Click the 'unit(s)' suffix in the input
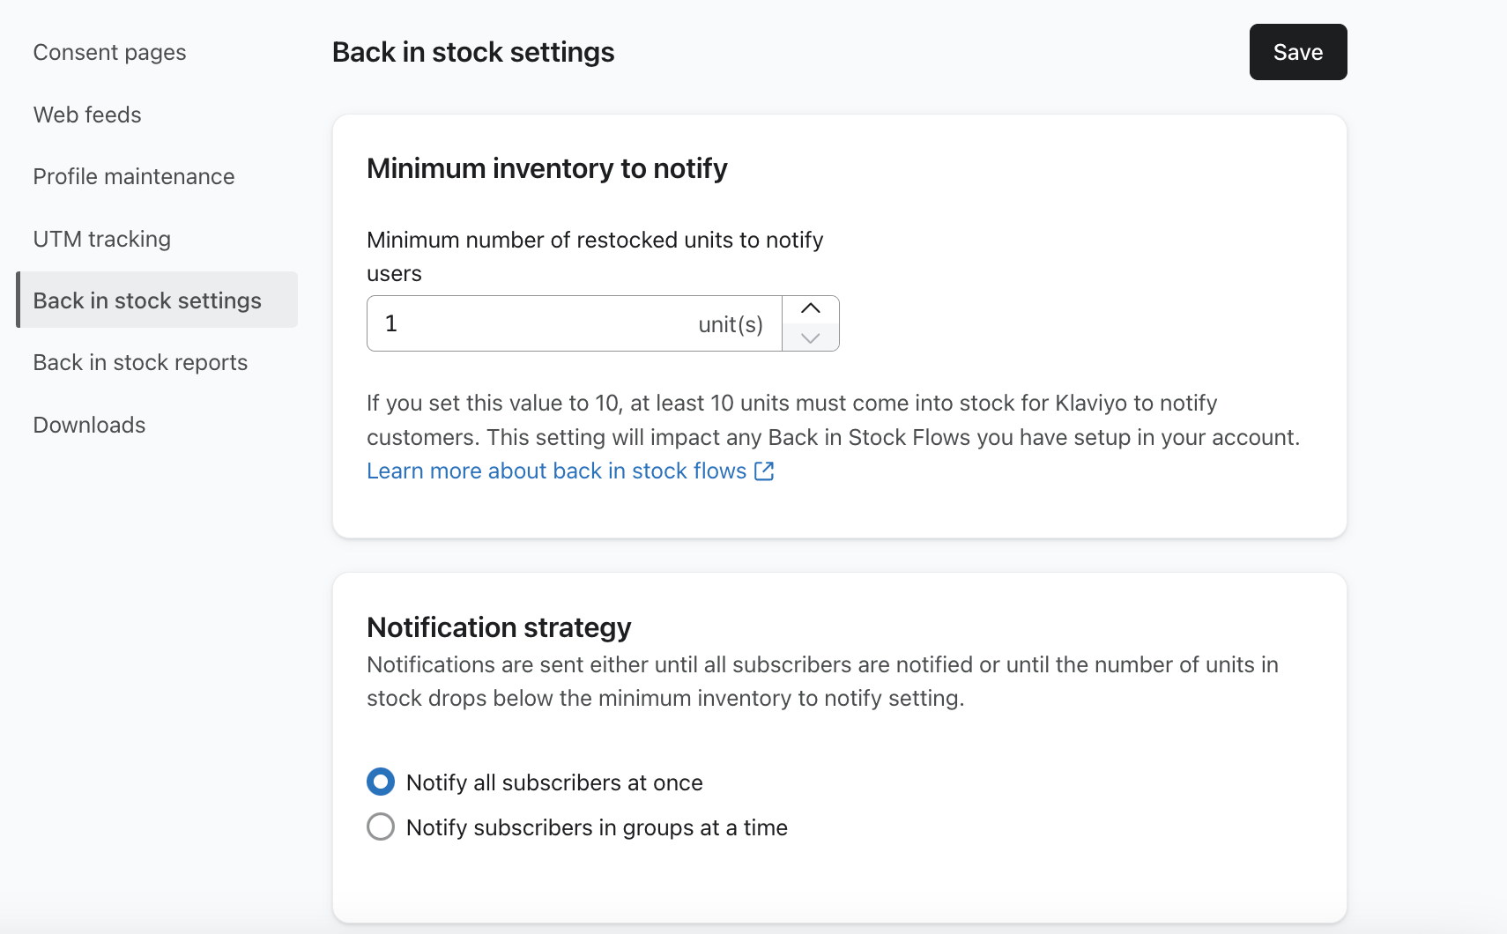This screenshot has width=1507, height=934. [x=730, y=325]
